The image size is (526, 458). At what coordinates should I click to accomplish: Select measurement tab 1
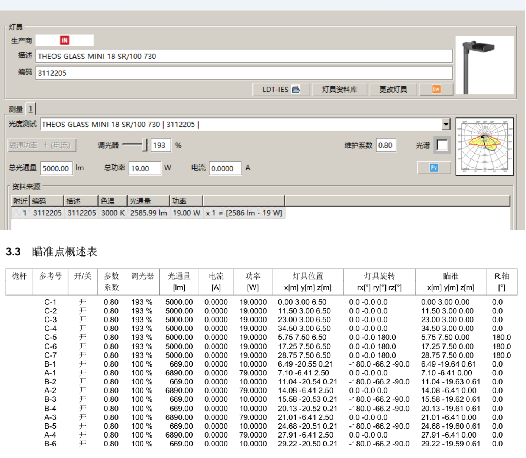30,109
